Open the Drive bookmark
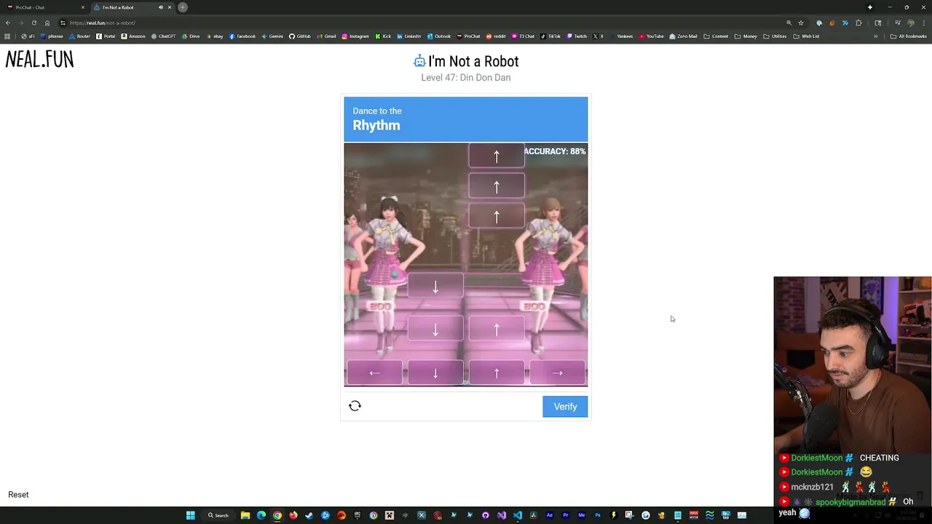 (x=191, y=36)
